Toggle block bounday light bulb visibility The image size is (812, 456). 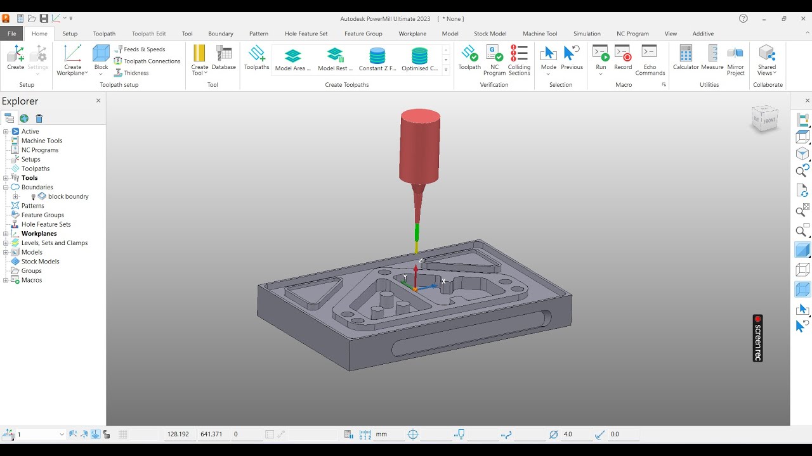pos(34,196)
